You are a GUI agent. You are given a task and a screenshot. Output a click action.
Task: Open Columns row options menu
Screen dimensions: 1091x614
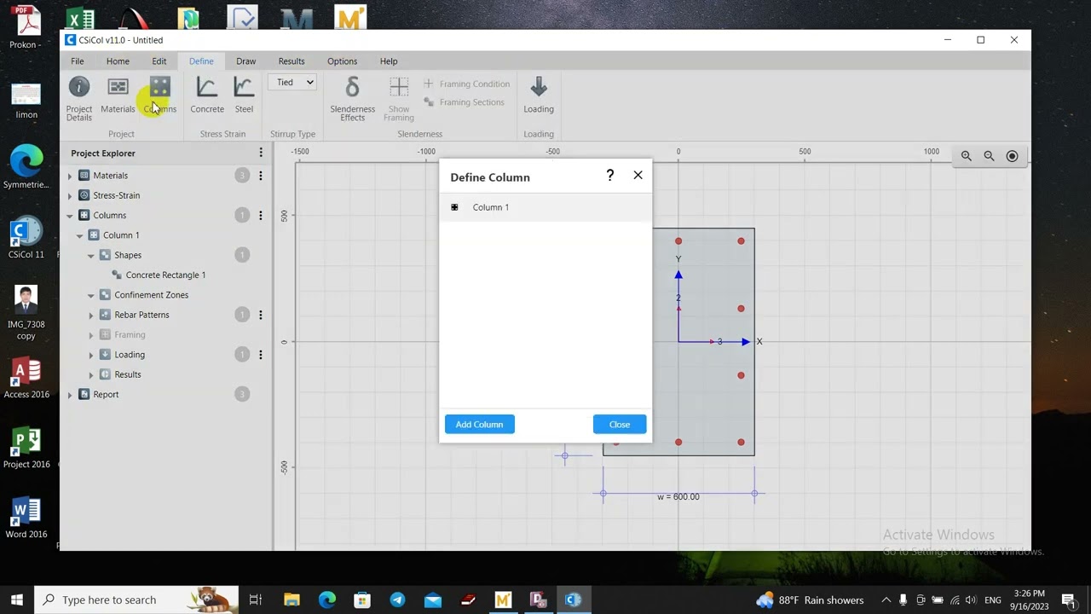[261, 215]
